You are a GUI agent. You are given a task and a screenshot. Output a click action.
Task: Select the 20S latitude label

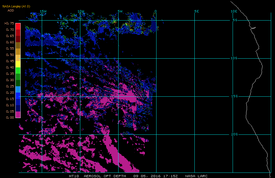tap(235, 134)
